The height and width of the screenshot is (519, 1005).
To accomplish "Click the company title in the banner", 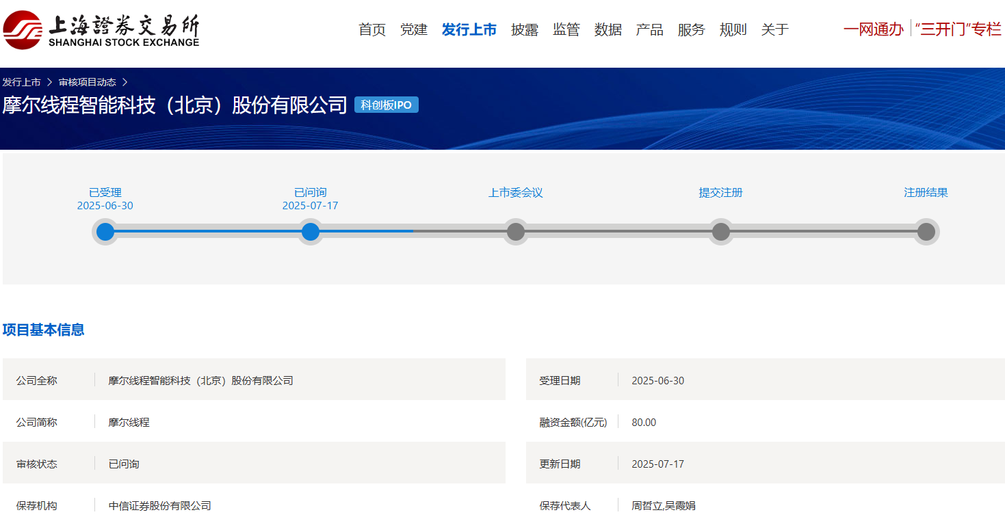I will [x=175, y=105].
